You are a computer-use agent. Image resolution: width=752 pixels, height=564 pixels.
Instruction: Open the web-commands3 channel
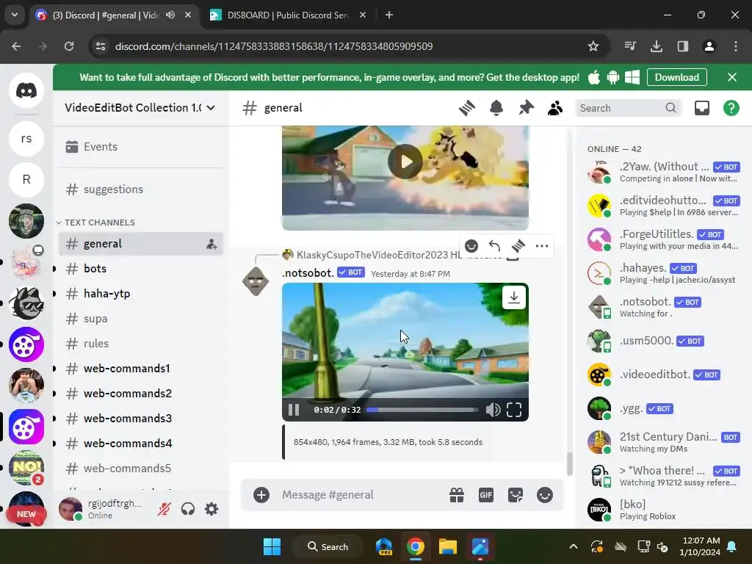pyautogui.click(x=141, y=418)
